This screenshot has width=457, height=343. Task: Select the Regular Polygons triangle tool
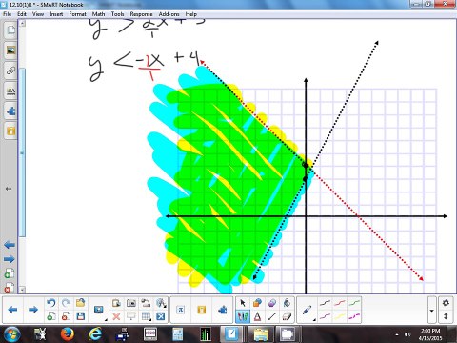pyautogui.click(x=257, y=316)
